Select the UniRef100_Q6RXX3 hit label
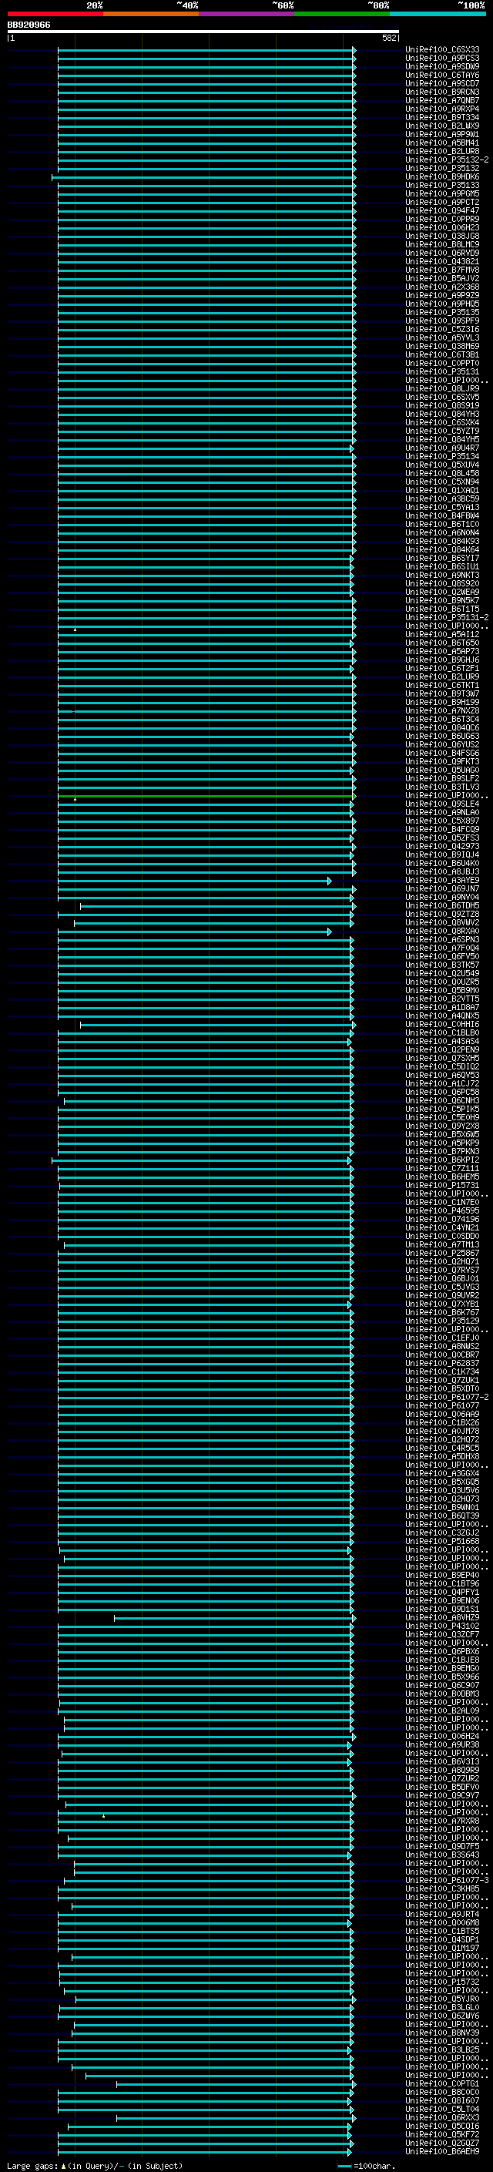The width and height of the screenshot is (493, 2172). 442,2118
